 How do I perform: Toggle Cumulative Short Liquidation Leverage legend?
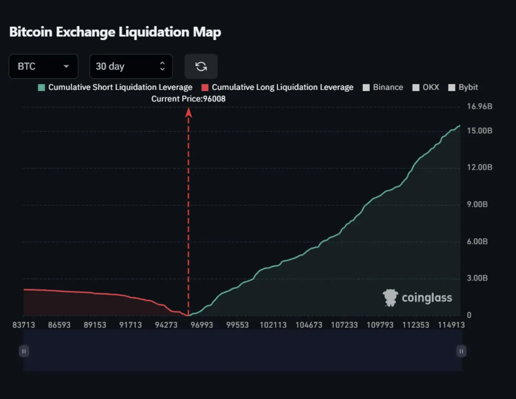[x=115, y=87]
